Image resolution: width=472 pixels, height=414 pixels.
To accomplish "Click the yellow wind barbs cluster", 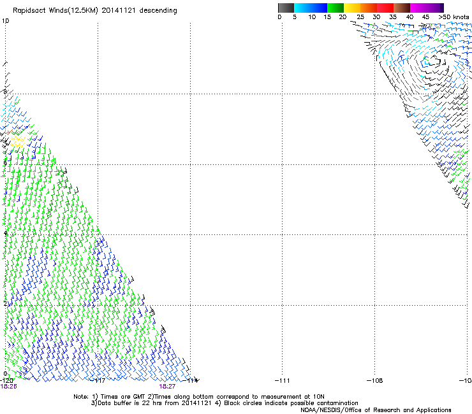I will pos(17,141).
